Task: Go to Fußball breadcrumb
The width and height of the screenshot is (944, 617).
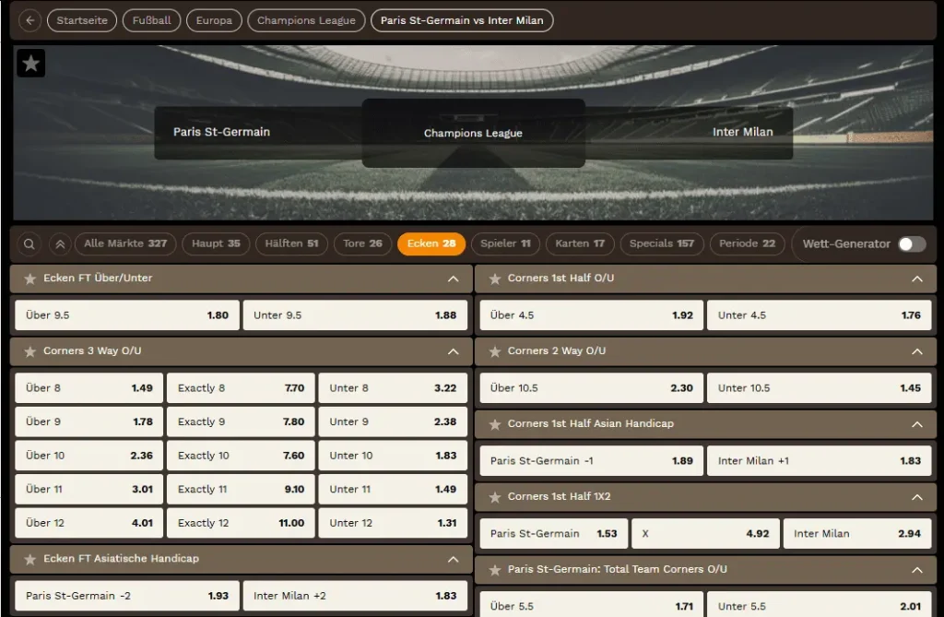Action: 152,20
